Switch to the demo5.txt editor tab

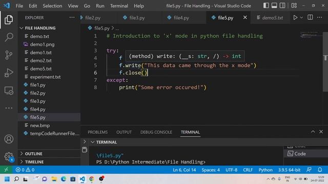(x=270, y=18)
